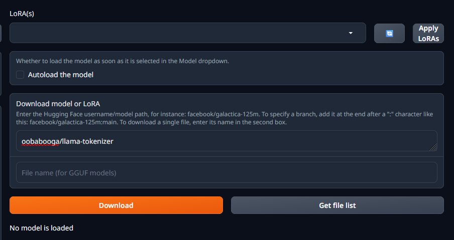Click the Get file list button
Screen dimensions: 454x240
pos(337,205)
